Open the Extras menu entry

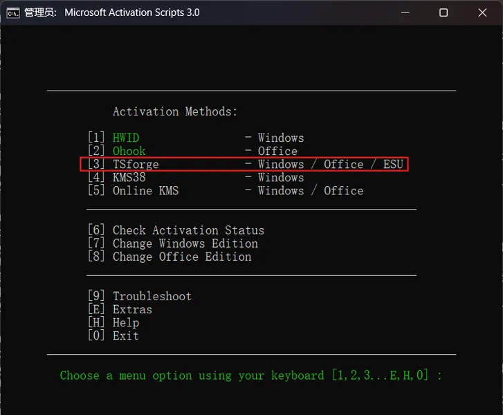132,309
